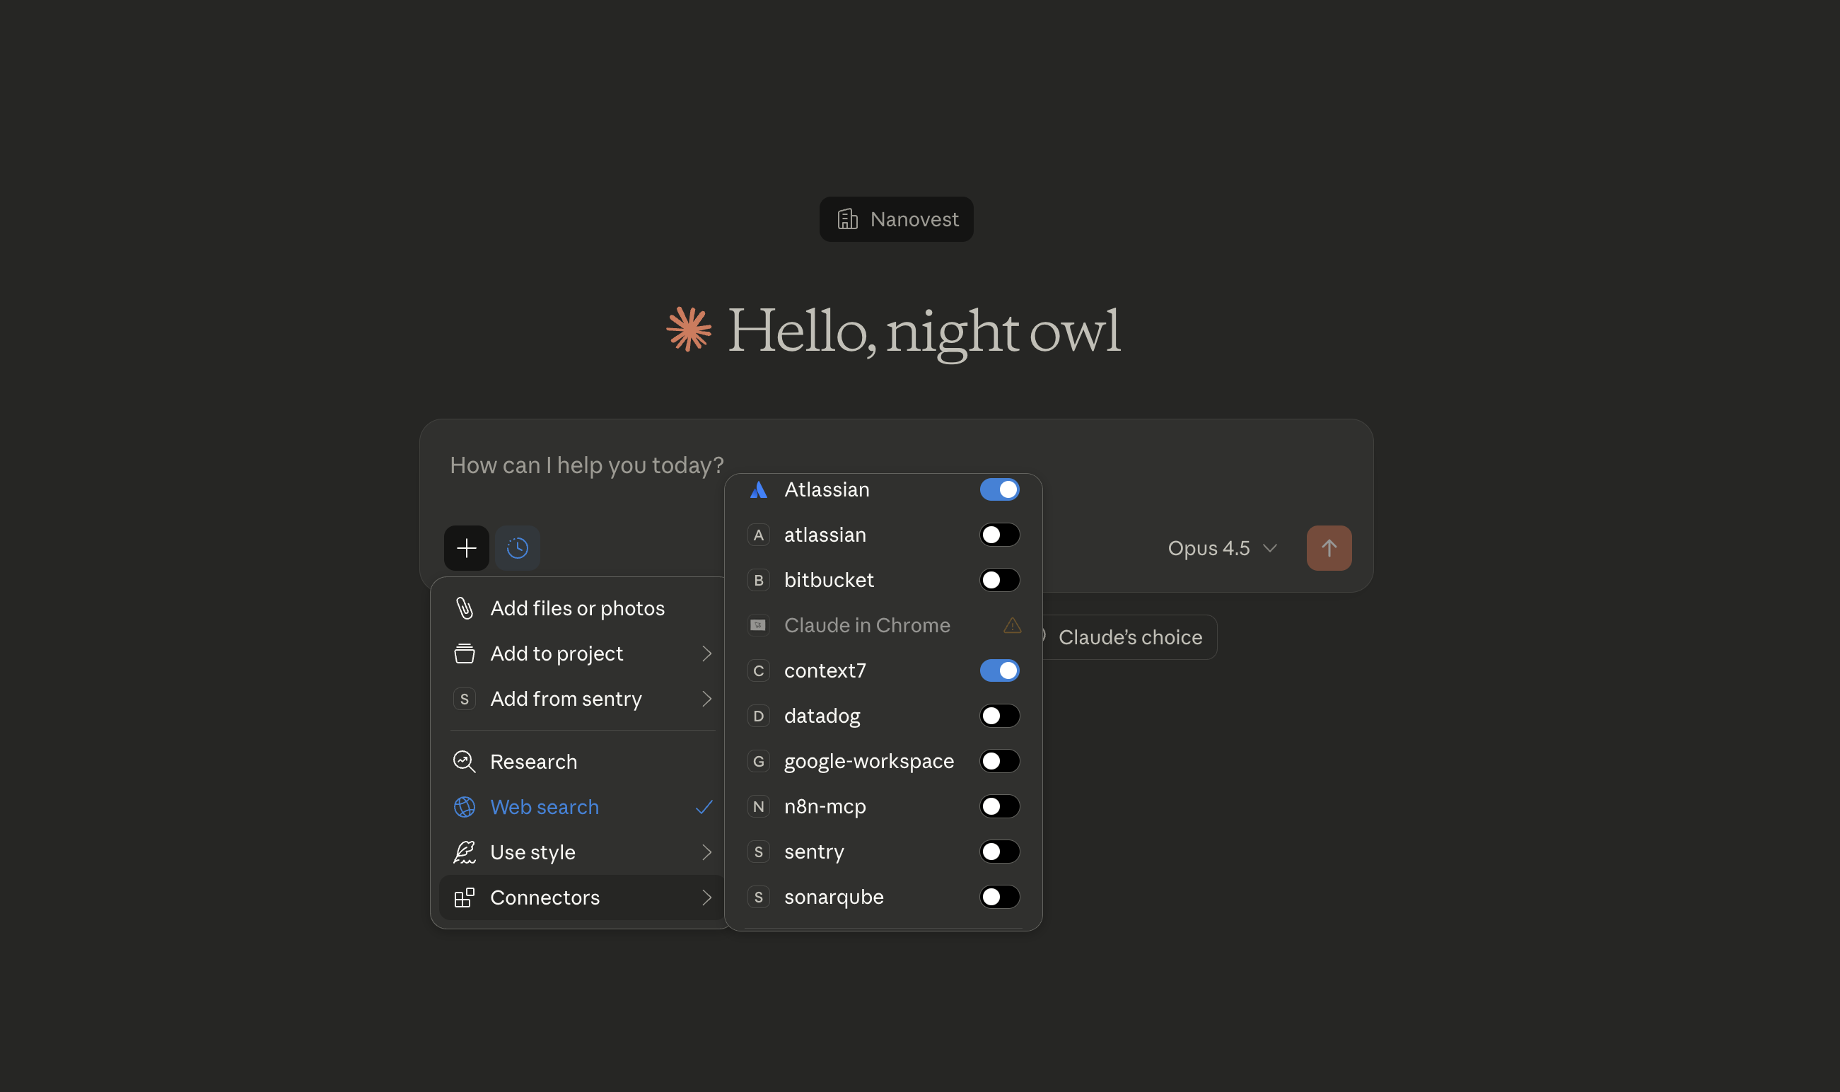Switch on the sentry connector toggle

[999, 852]
